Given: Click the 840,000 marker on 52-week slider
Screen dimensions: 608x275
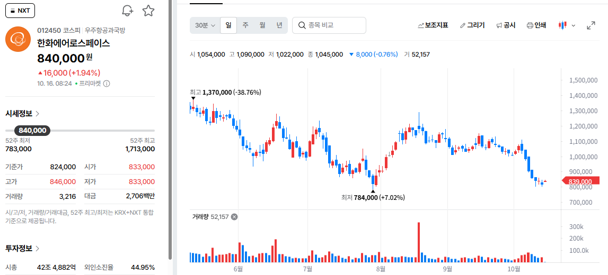Looking at the screenshot, I should (x=32, y=131).
